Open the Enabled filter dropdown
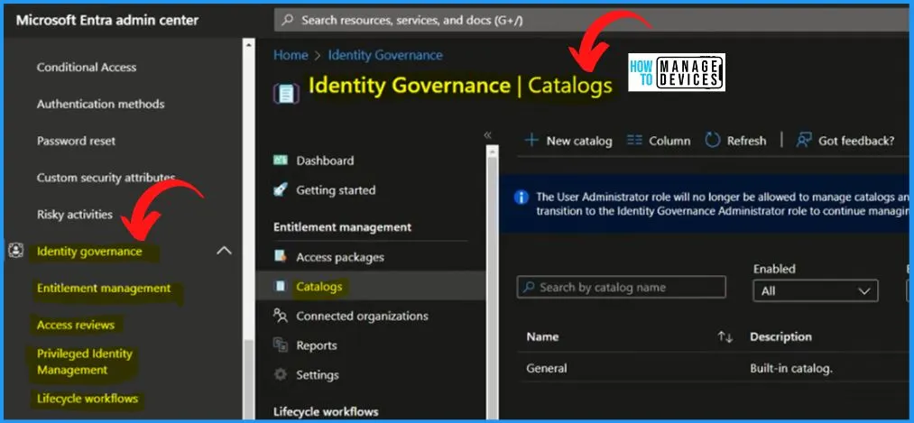The width and height of the screenshot is (914, 423). [815, 290]
